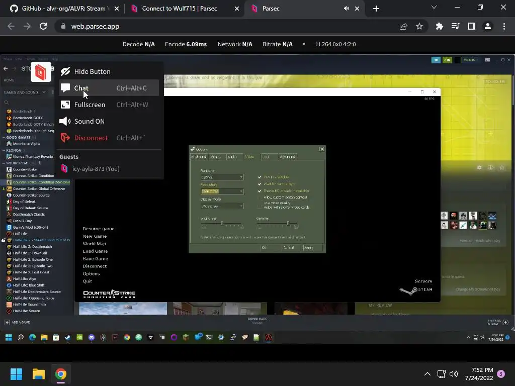Click Load Game in game menu

[95, 251]
